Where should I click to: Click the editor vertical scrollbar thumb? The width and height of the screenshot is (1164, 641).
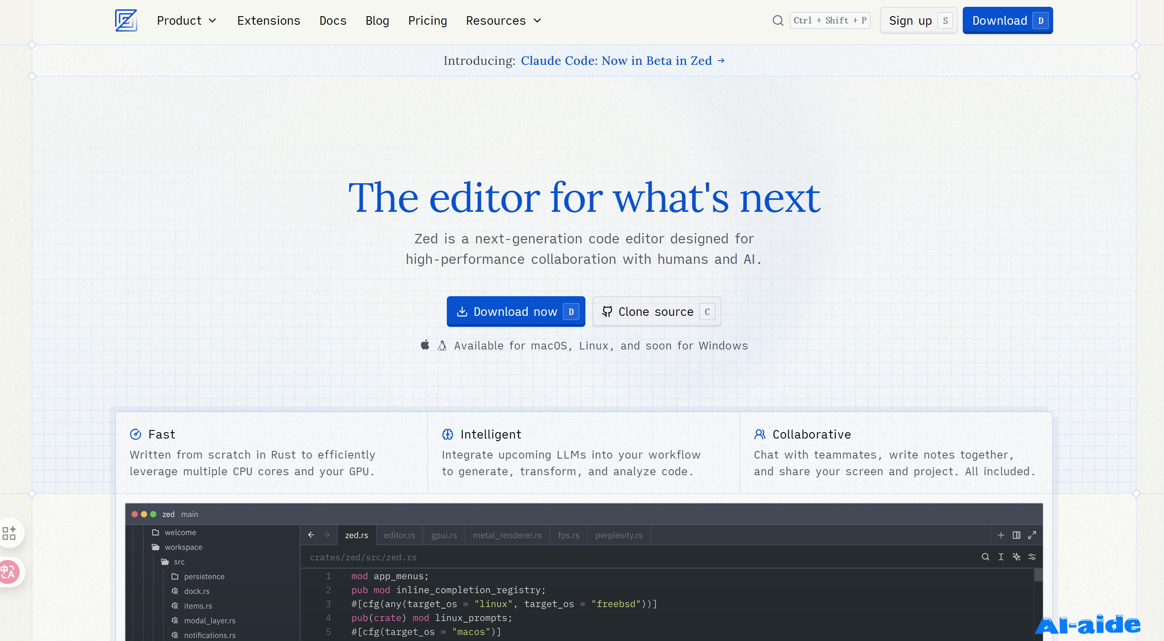point(1038,575)
